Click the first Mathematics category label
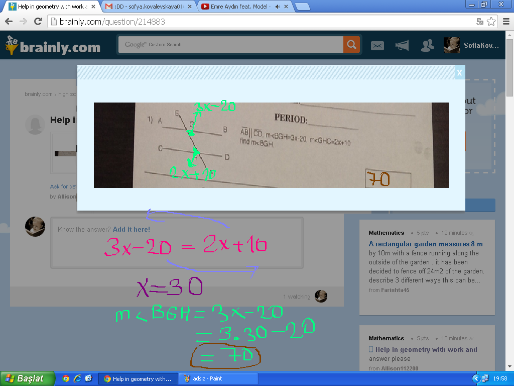 pos(386,233)
